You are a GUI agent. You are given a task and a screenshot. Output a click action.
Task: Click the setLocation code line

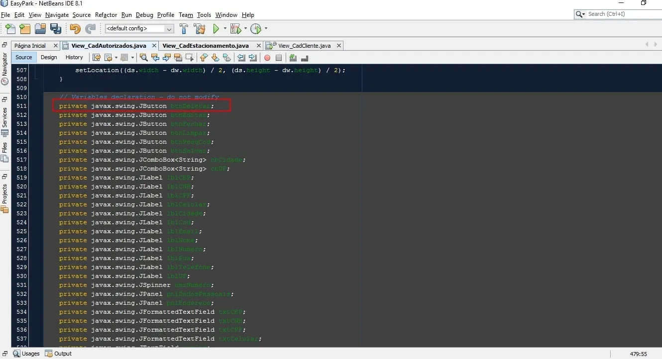pyautogui.click(x=210, y=70)
